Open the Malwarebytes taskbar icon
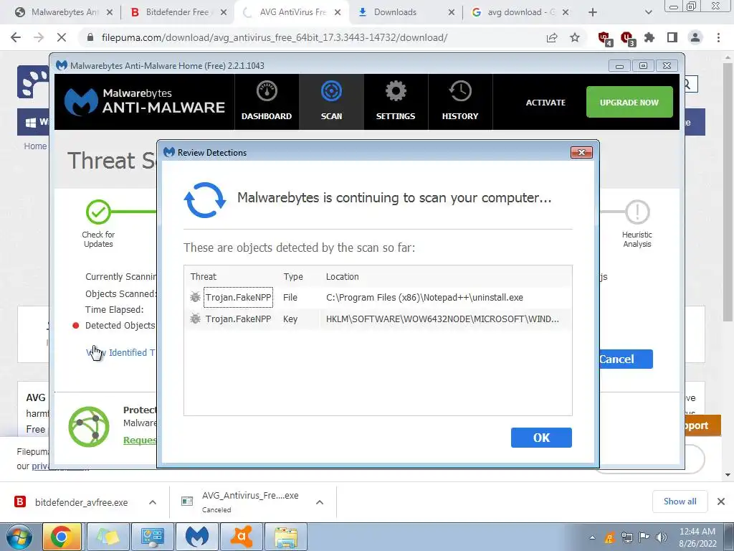734x551 pixels. click(196, 537)
